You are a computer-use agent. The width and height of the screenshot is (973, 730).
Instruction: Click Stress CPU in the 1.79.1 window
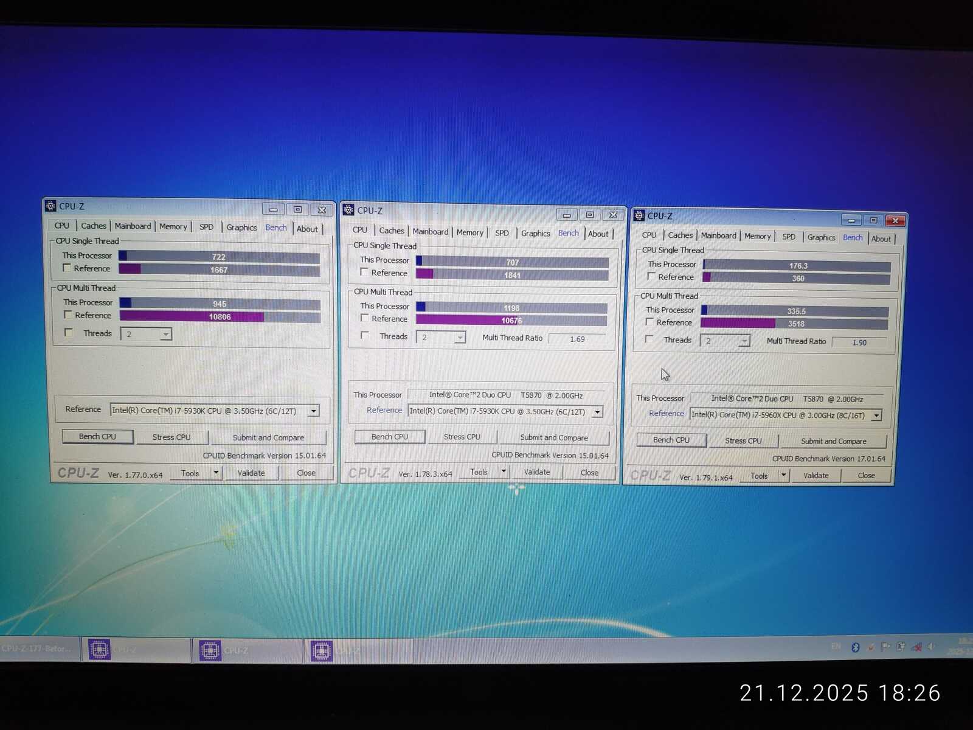click(x=743, y=440)
